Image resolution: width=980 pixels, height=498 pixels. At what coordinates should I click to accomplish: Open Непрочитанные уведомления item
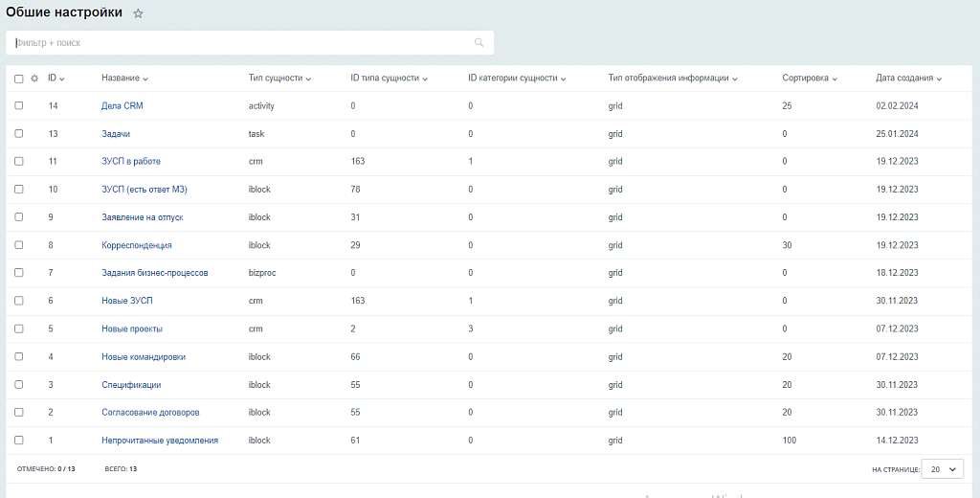(x=160, y=441)
